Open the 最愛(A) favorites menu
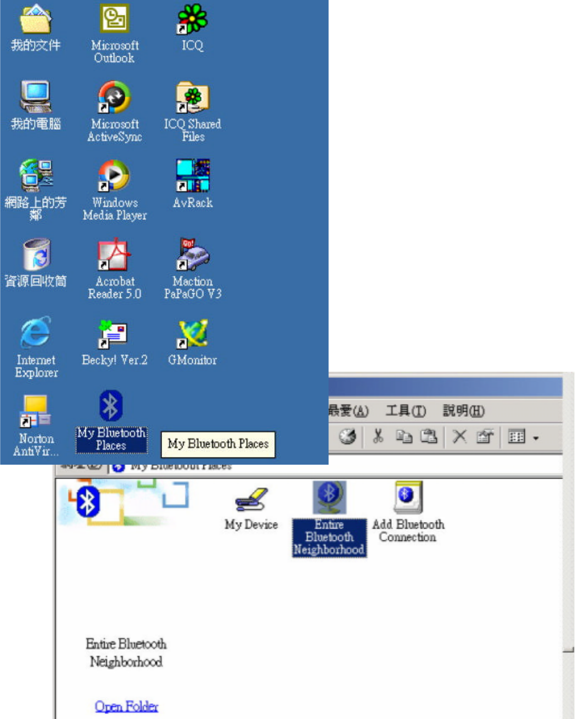 pos(348,411)
